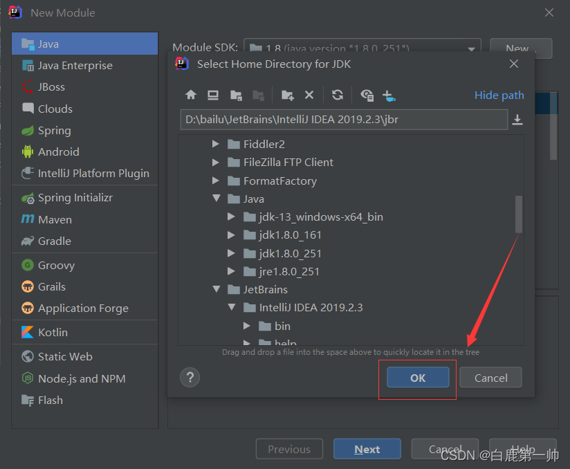Select the jdk1.8.0_251 folder name
This screenshot has width=570, height=469.
pyautogui.click(x=290, y=253)
